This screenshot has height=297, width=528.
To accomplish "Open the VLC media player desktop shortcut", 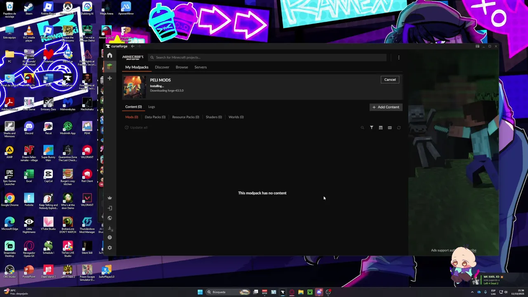I will click(29, 34).
